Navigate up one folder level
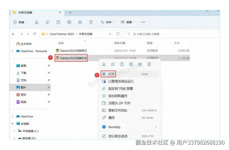Viewport: 229px width, 150px height. [x=35, y=34]
